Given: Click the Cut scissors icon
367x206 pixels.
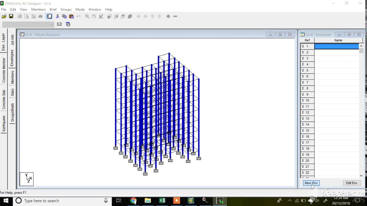Looking at the screenshot, I should pos(57,16).
